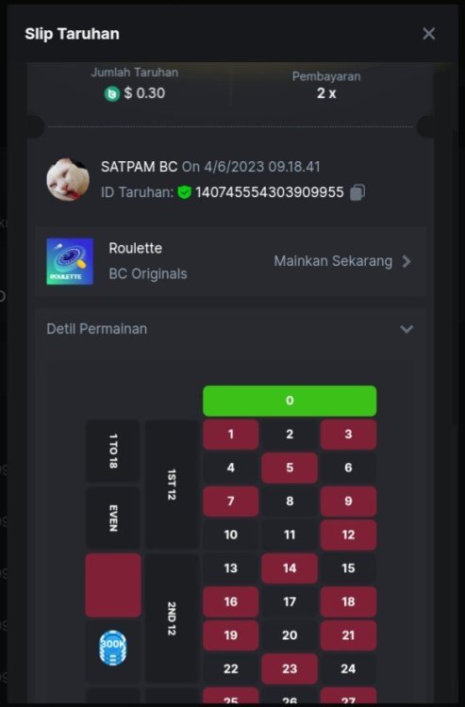The width and height of the screenshot is (465, 707).
Task: Choose the 2ND 12 dozen bet
Action: coord(172,618)
